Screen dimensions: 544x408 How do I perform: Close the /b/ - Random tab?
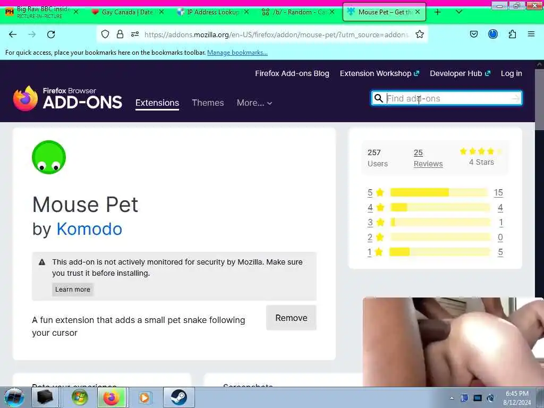click(332, 12)
